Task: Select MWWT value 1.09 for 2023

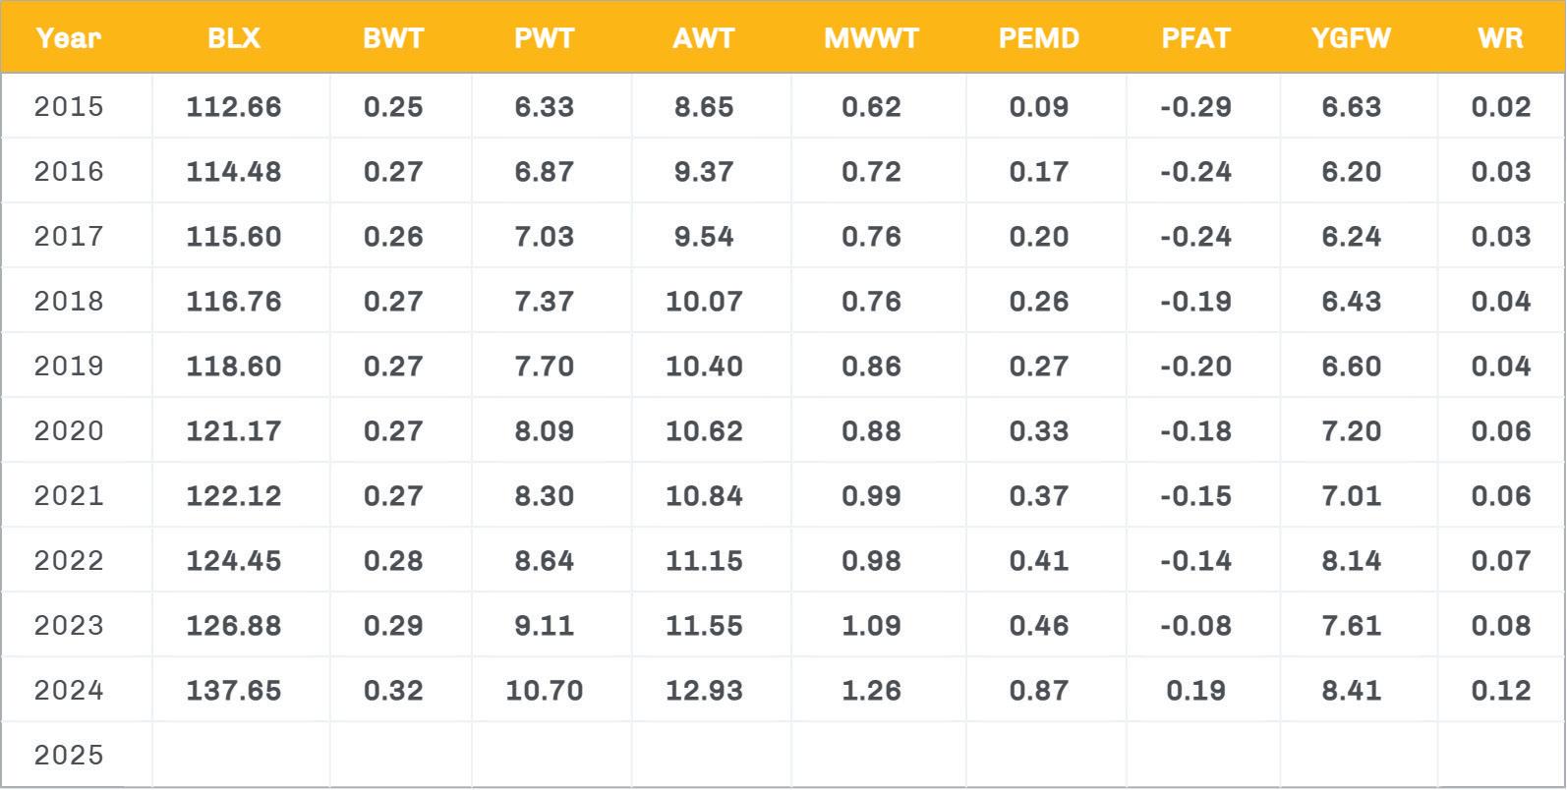Action: pos(871,625)
